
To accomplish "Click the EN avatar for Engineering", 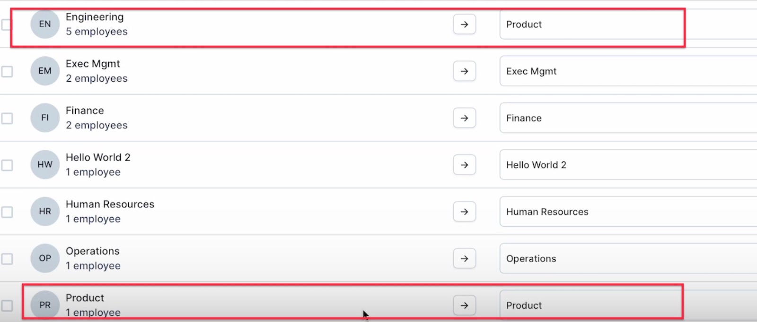I will coord(45,24).
